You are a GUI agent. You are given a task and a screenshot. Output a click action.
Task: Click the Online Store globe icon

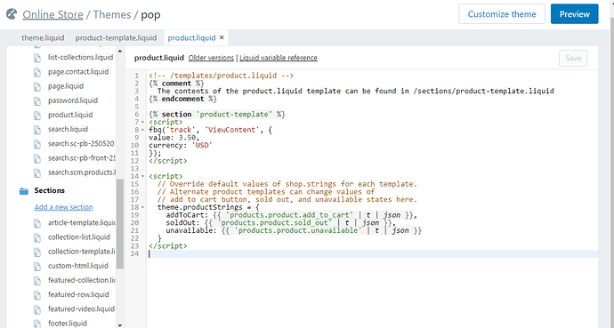pyautogui.click(x=12, y=14)
